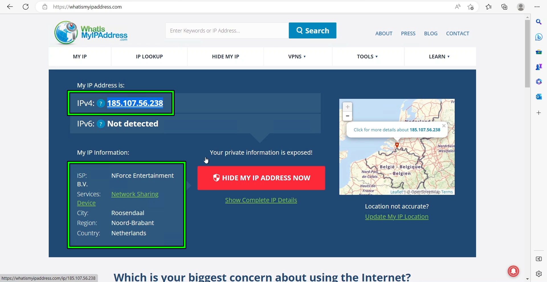Switch to the IP LOOKUP tab
Screen dimensions: 547x282
pos(149,56)
